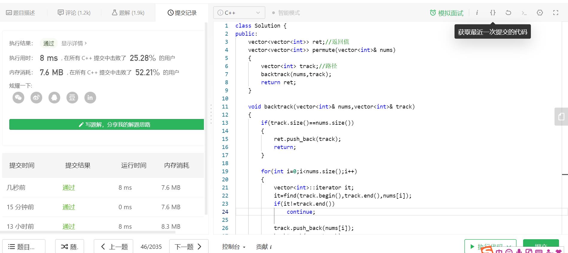Switch to 题目描述 tab
Screen dimensions: 568x253
(x=20, y=13)
